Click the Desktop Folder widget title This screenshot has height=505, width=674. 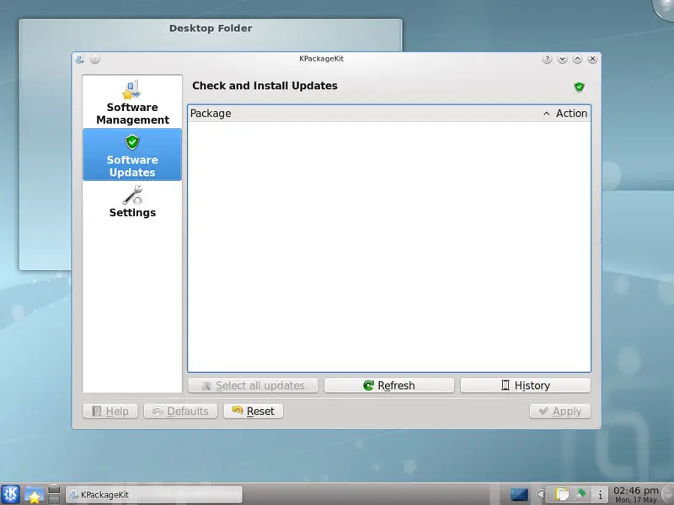click(x=211, y=29)
